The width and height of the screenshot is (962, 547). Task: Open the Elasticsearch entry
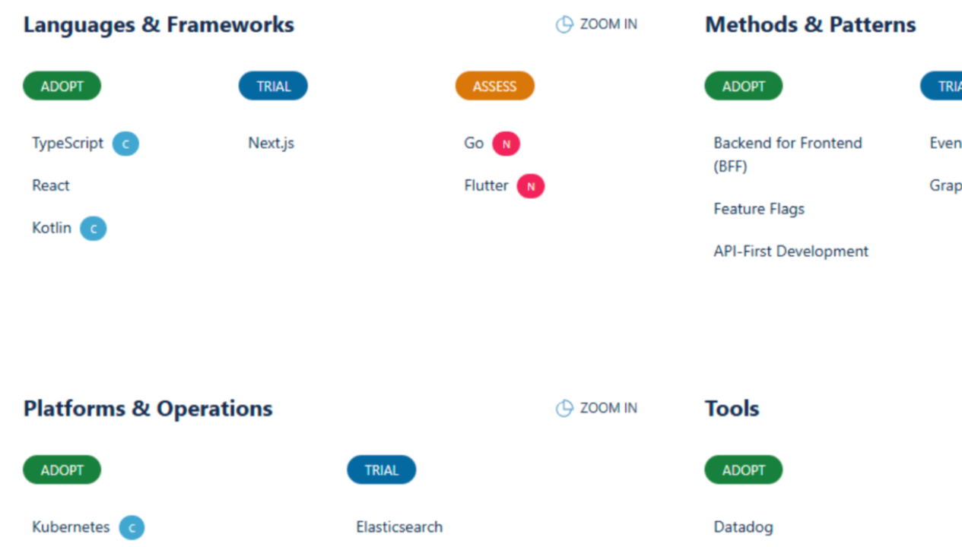[398, 526]
